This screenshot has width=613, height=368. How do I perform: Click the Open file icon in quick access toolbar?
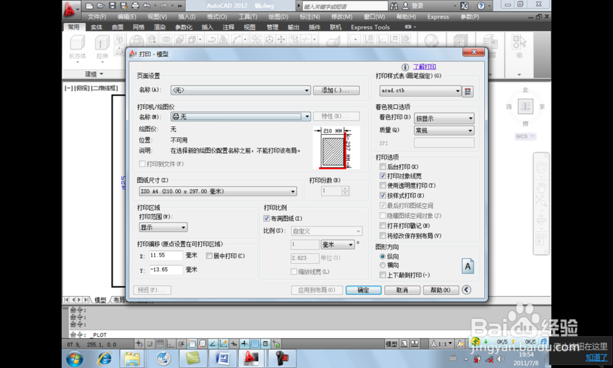tap(101, 6)
